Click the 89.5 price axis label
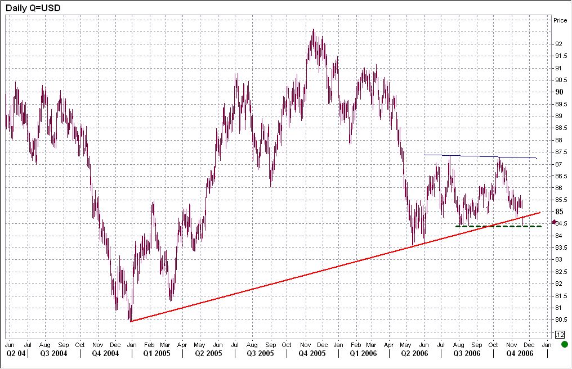 pyautogui.click(x=561, y=104)
